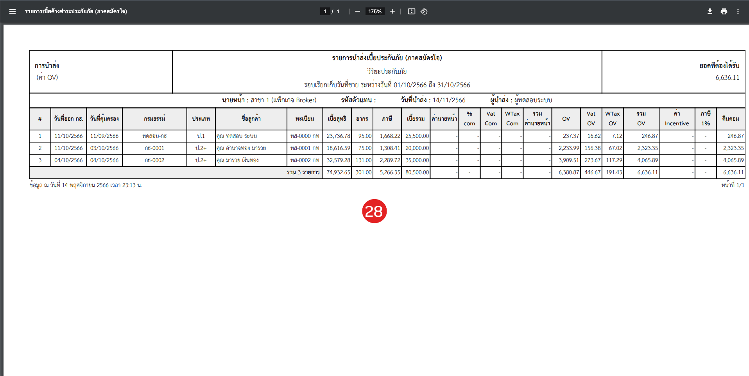The image size is (749, 376).
Task: Click the page indicator หน้าที่ 1/1
Action: 733,185
